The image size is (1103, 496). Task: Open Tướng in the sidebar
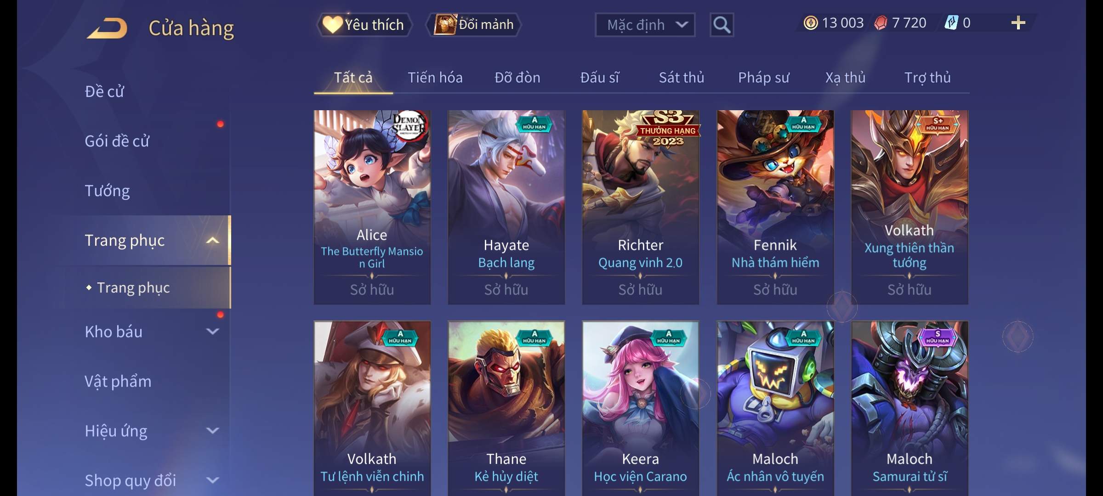[x=107, y=191]
